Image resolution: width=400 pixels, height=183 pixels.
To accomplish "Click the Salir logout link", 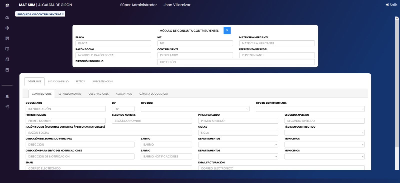I will (x=391, y=5).
